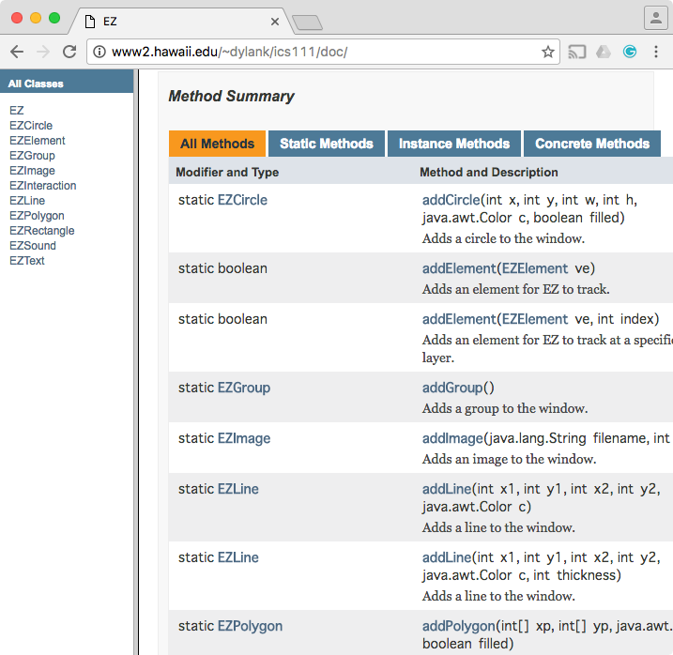Bookmark this page with the star icon
This screenshot has width=673, height=655.
coord(548,52)
